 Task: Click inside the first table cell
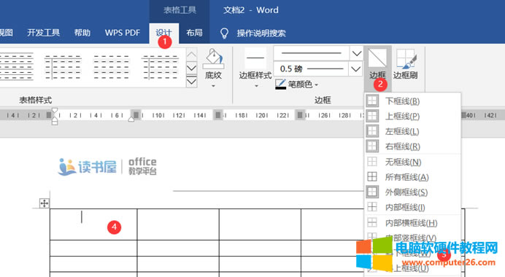pos(93,225)
